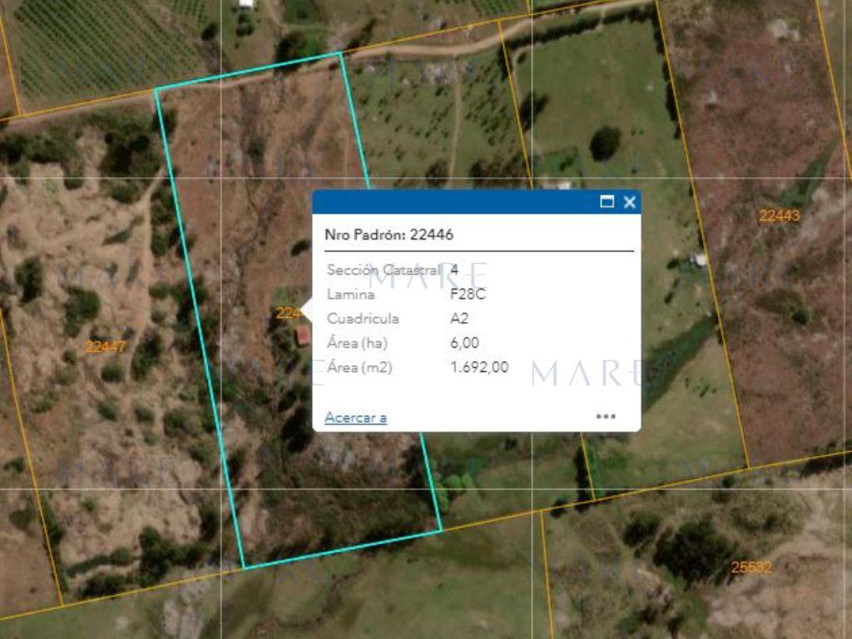Click the 'Nro Padrón: 22446' title

(389, 234)
